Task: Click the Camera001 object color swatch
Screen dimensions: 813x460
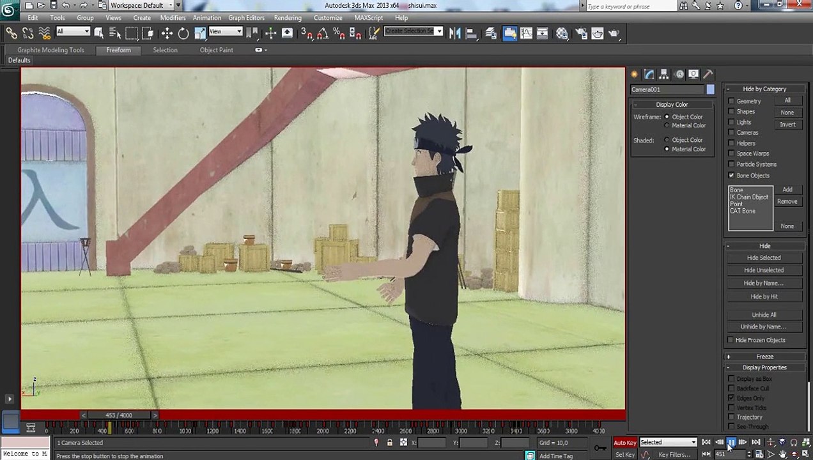Action: click(710, 89)
